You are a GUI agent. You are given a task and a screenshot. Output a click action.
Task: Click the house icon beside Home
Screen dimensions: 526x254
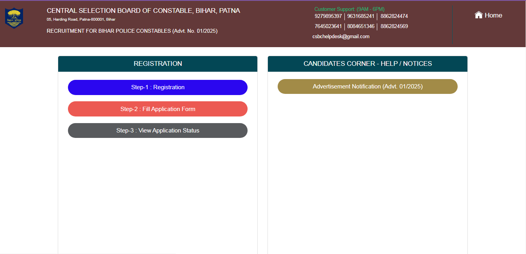(x=478, y=15)
